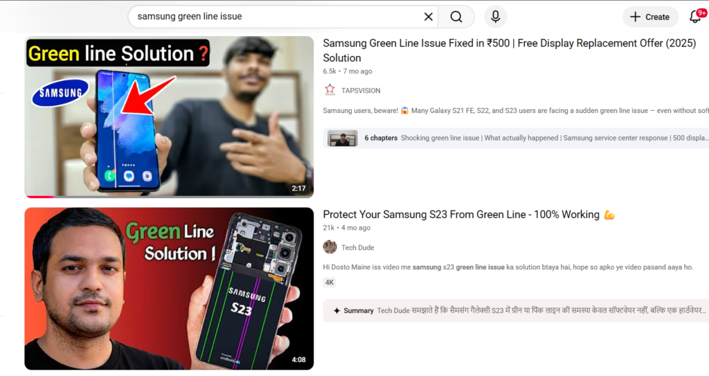Clear the search box with the X icon
Screen dimensions: 709x376
coord(428,17)
